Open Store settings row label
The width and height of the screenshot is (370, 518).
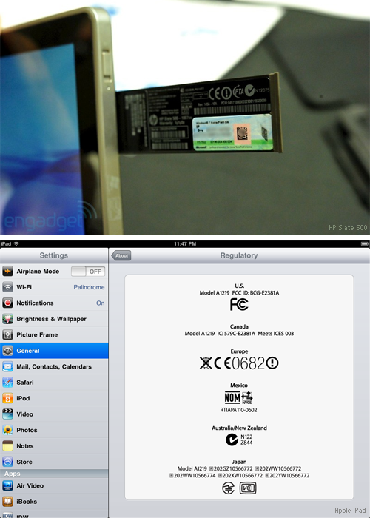click(x=24, y=462)
